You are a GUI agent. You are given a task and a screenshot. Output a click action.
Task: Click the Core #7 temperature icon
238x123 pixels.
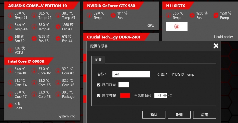click(x=10, y=94)
